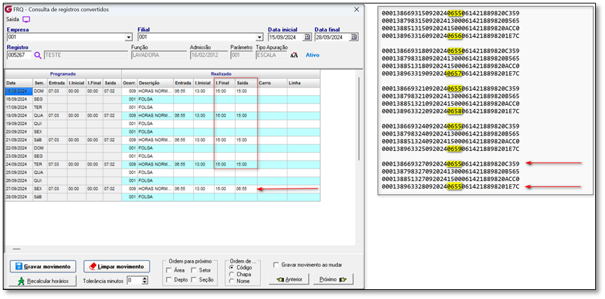Select the 21/09/2024 row date
Image resolution: width=605 pixels, height=299 pixels.
(x=19, y=140)
